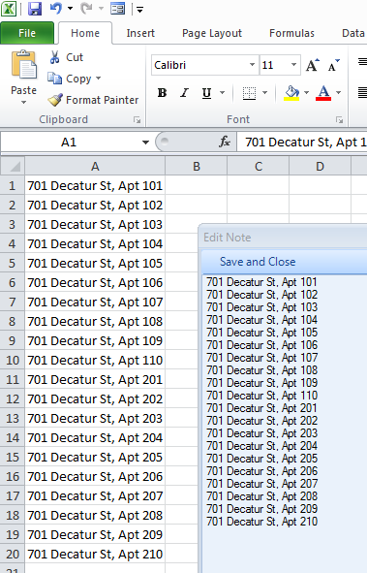Toggle Bold formatting

(x=163, y=93)
